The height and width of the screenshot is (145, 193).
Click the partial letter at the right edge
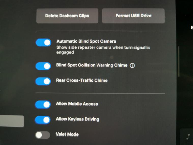tap(192, 28)
